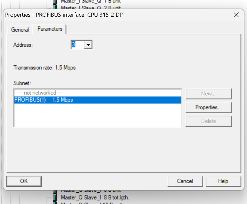Click module icon beside Master_I Slave_Q 1 B

[55, 2]
